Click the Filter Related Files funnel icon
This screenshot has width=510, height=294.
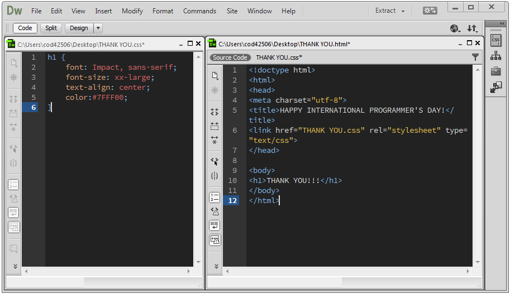(475, 57)
